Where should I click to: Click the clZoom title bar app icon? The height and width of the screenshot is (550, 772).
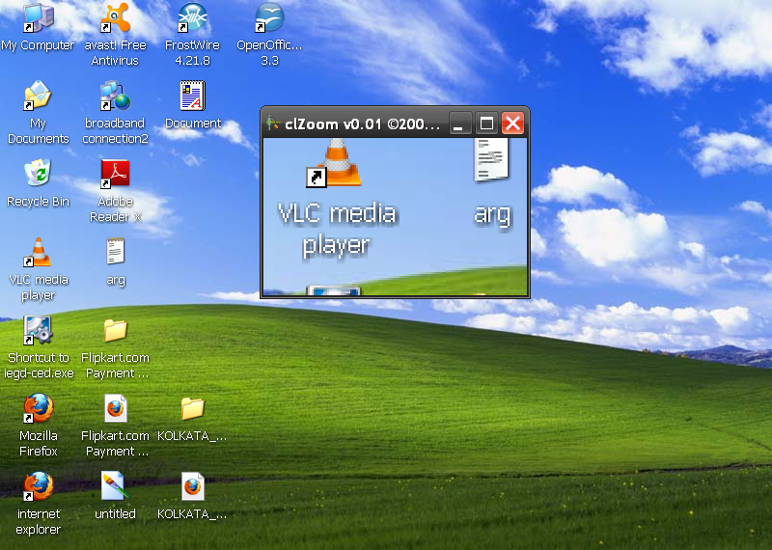pyautogui.click(x=272, y=124)
